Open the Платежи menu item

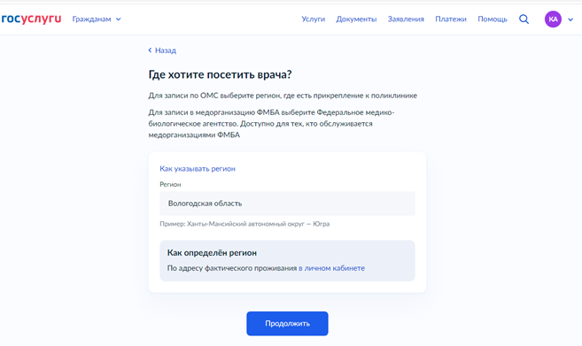[451, 19]
